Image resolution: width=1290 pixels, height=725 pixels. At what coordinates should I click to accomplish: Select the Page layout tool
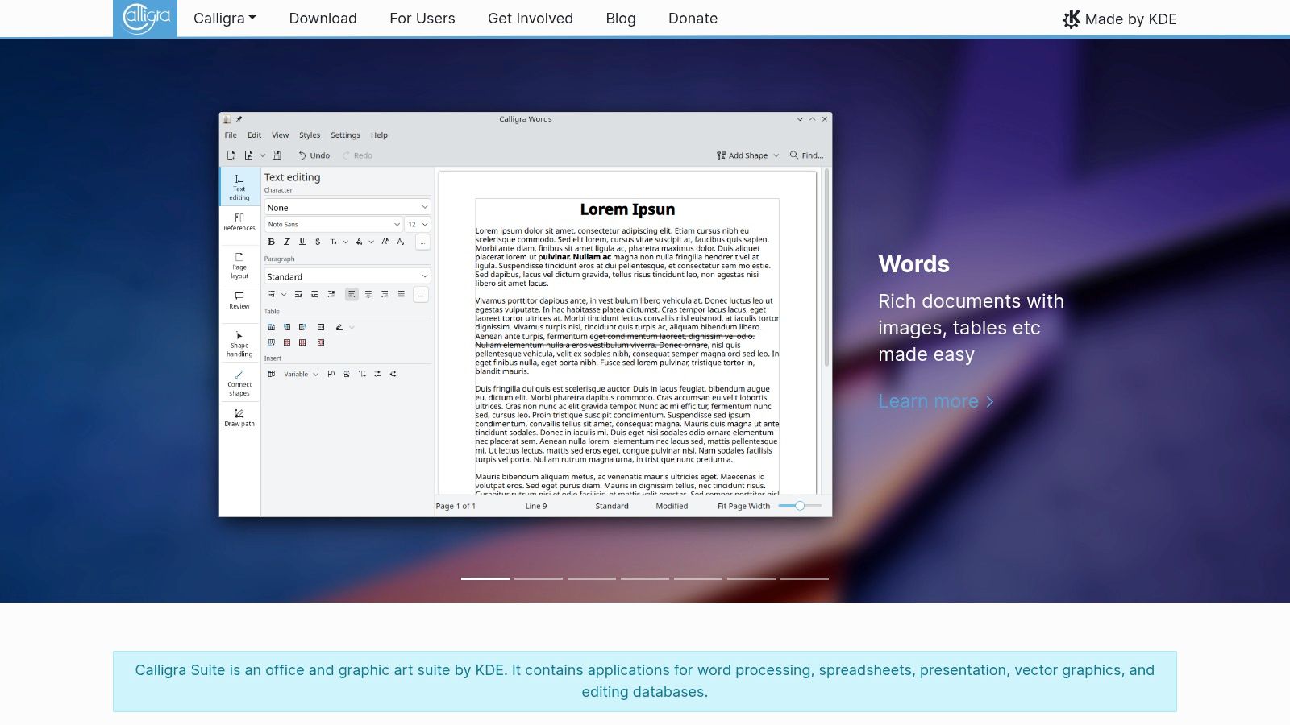click(239, 266)
